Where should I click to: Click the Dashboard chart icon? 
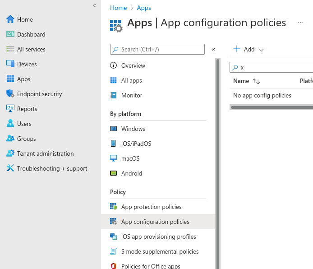click(x=10, y=34)
